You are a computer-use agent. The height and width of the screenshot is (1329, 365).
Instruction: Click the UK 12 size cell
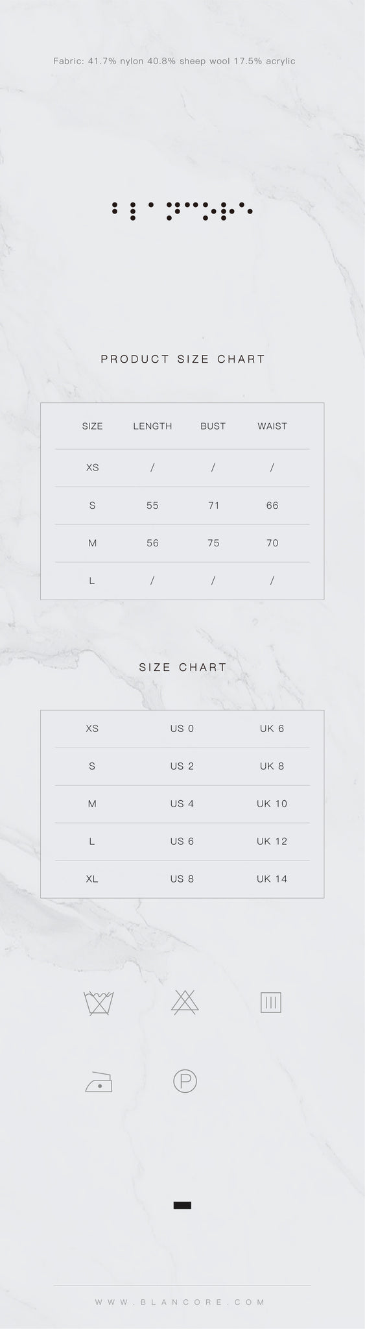coord(272,841)
